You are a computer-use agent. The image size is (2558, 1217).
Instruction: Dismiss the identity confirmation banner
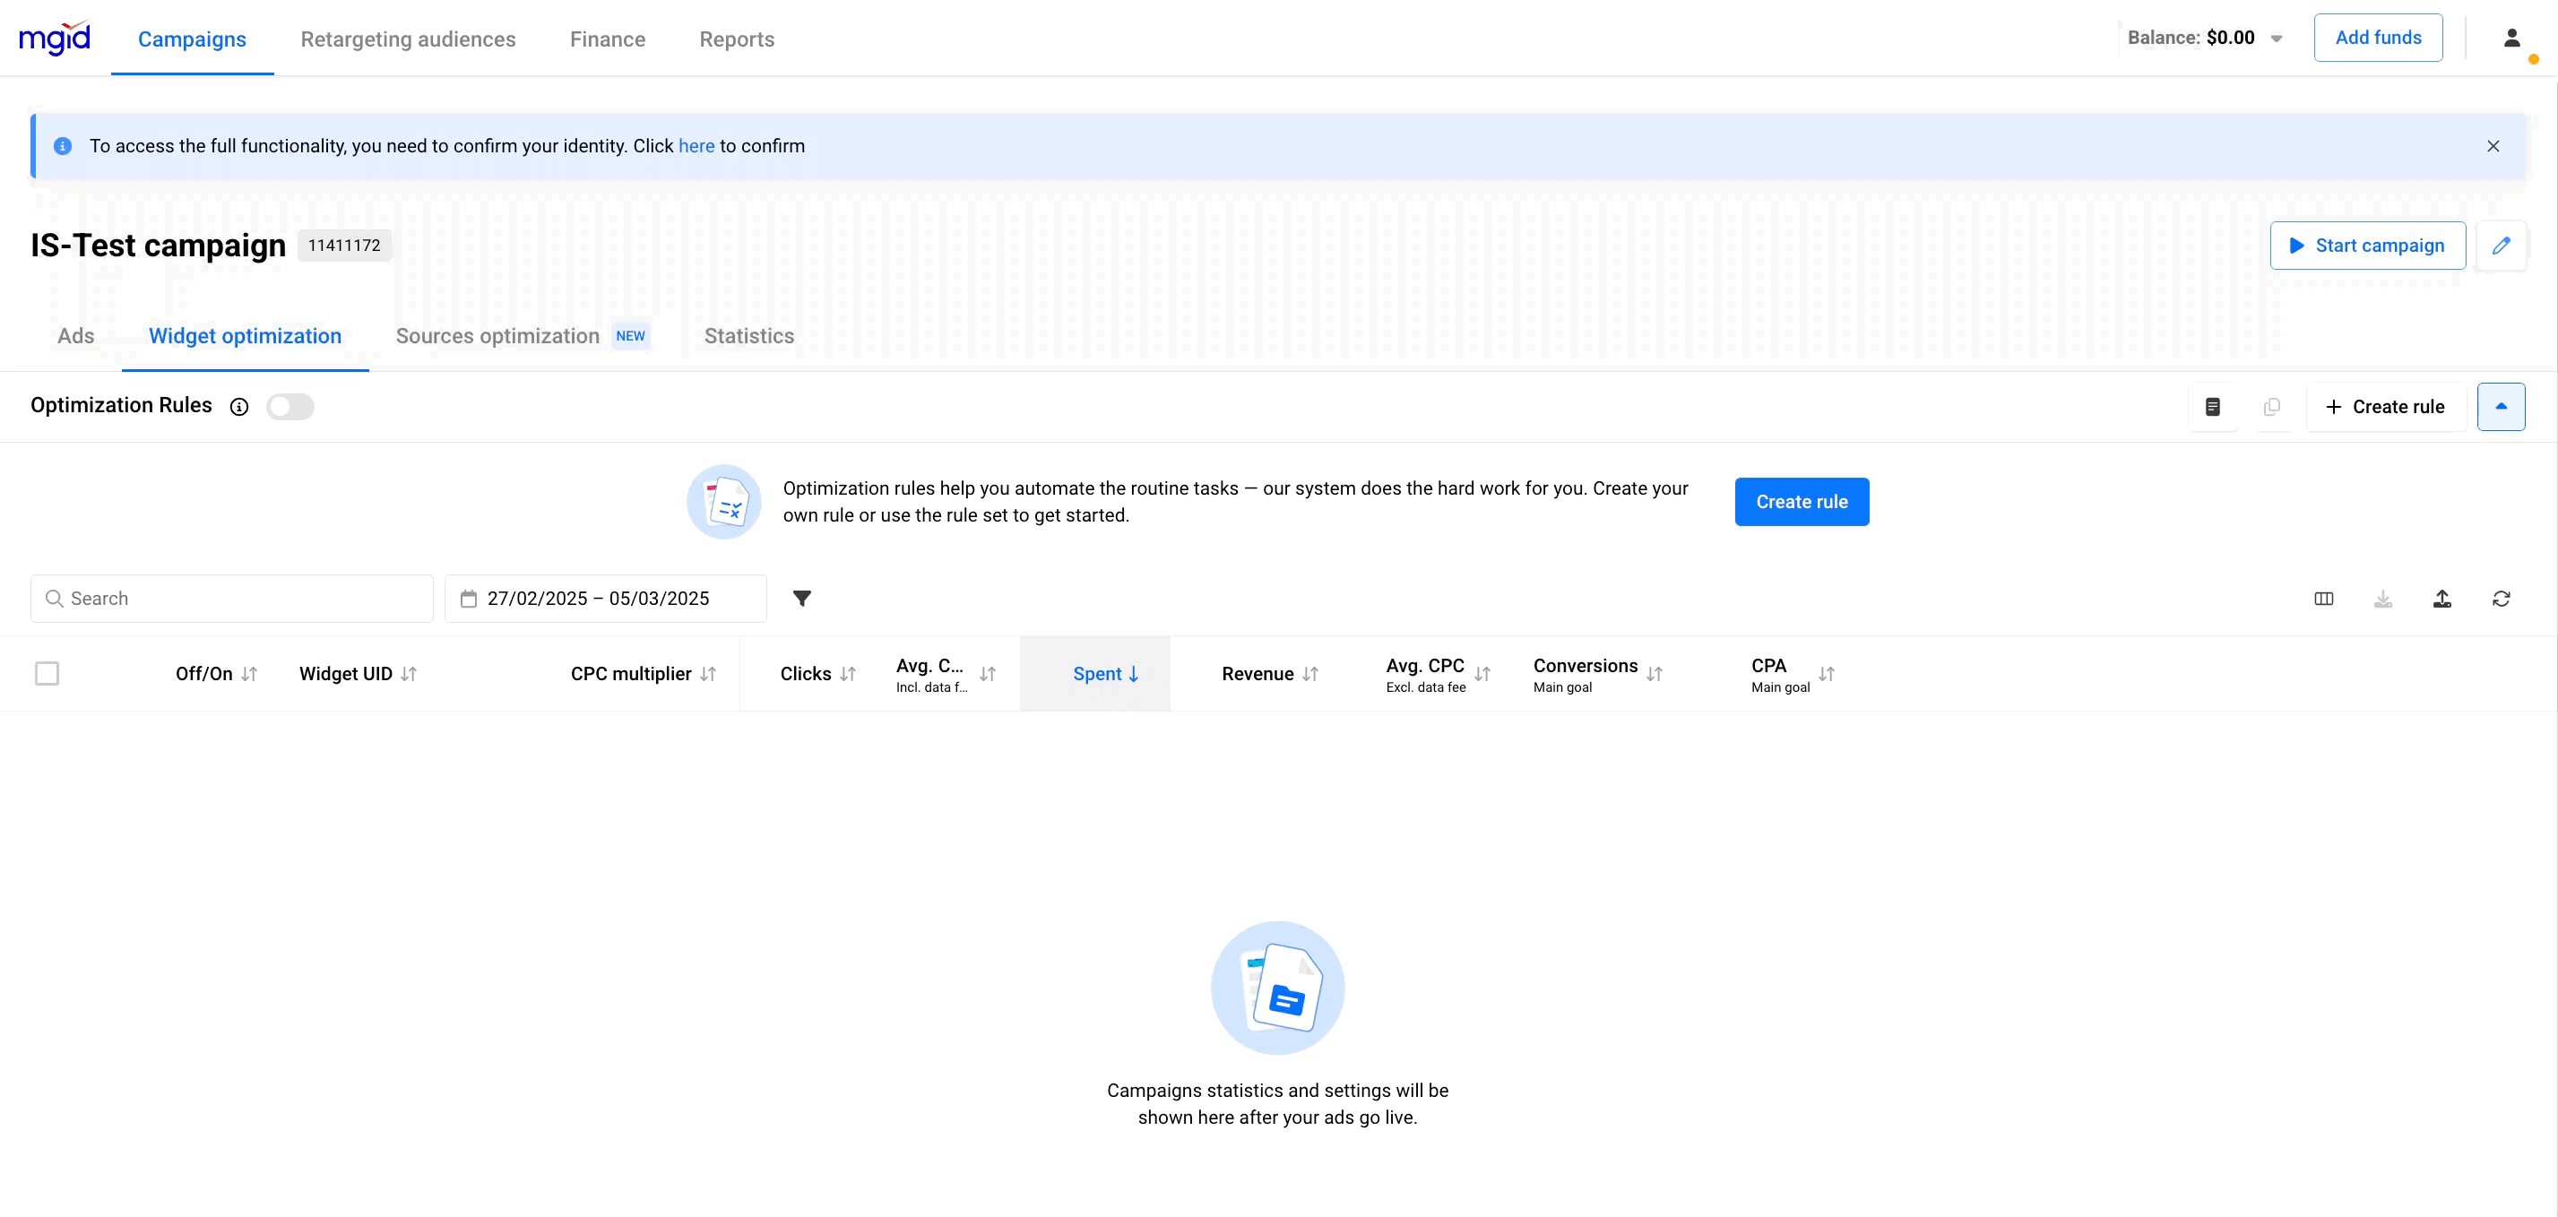click(2493, 146)
